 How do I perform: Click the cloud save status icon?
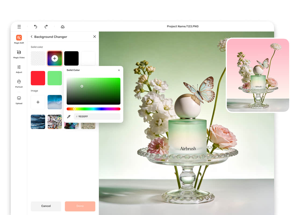(x=63, y=27)
